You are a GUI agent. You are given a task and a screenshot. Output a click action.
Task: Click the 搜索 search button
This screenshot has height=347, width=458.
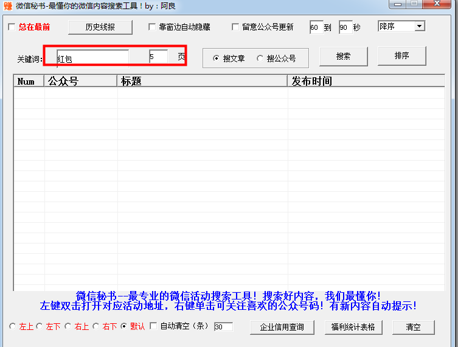(343, 56)
